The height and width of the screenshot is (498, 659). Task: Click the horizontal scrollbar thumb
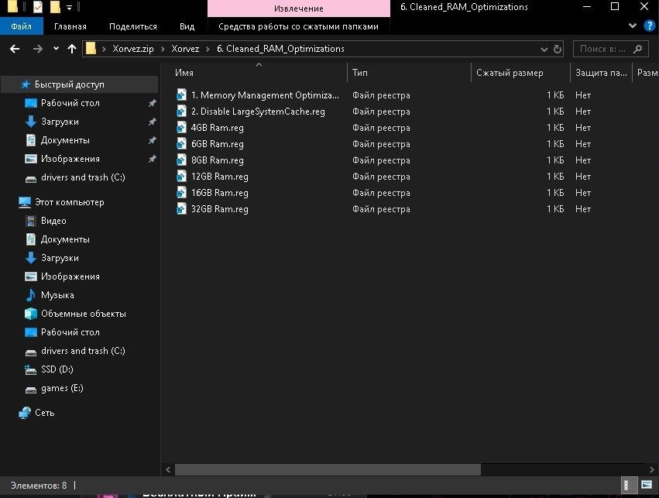[x=328, y=469]
